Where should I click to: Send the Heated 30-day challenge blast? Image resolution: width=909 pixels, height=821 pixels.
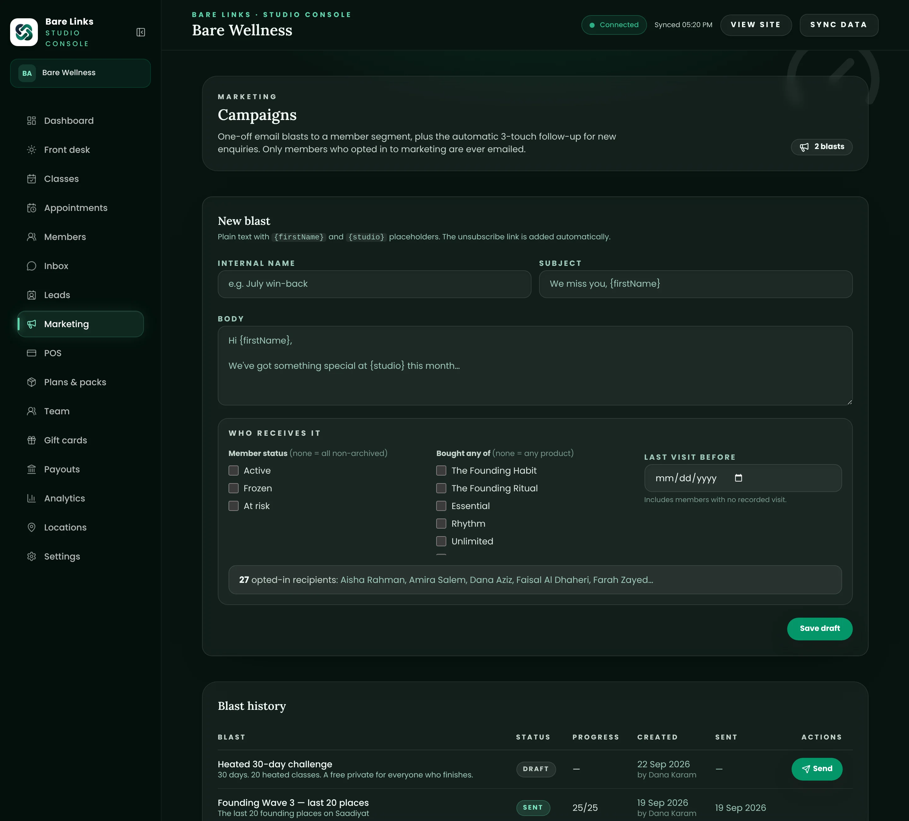(x=817, y=769)
